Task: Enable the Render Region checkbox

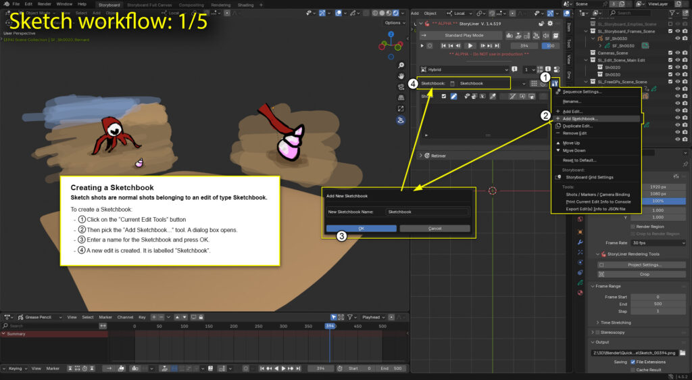Action: click(x=631, y=227)
